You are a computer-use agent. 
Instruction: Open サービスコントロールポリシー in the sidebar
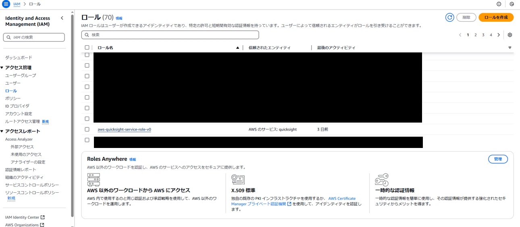click(32, 185)
